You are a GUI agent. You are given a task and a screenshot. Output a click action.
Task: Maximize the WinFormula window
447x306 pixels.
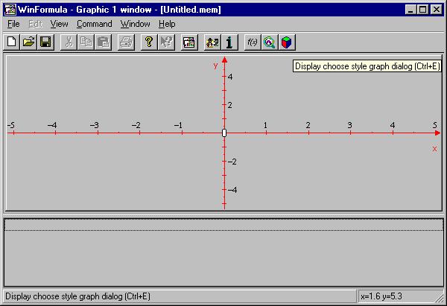click(424, 10)
